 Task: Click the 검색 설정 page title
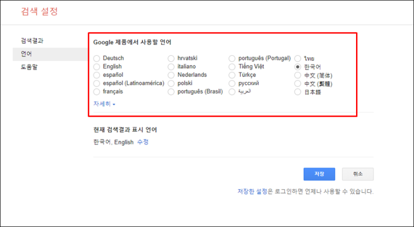40,12
